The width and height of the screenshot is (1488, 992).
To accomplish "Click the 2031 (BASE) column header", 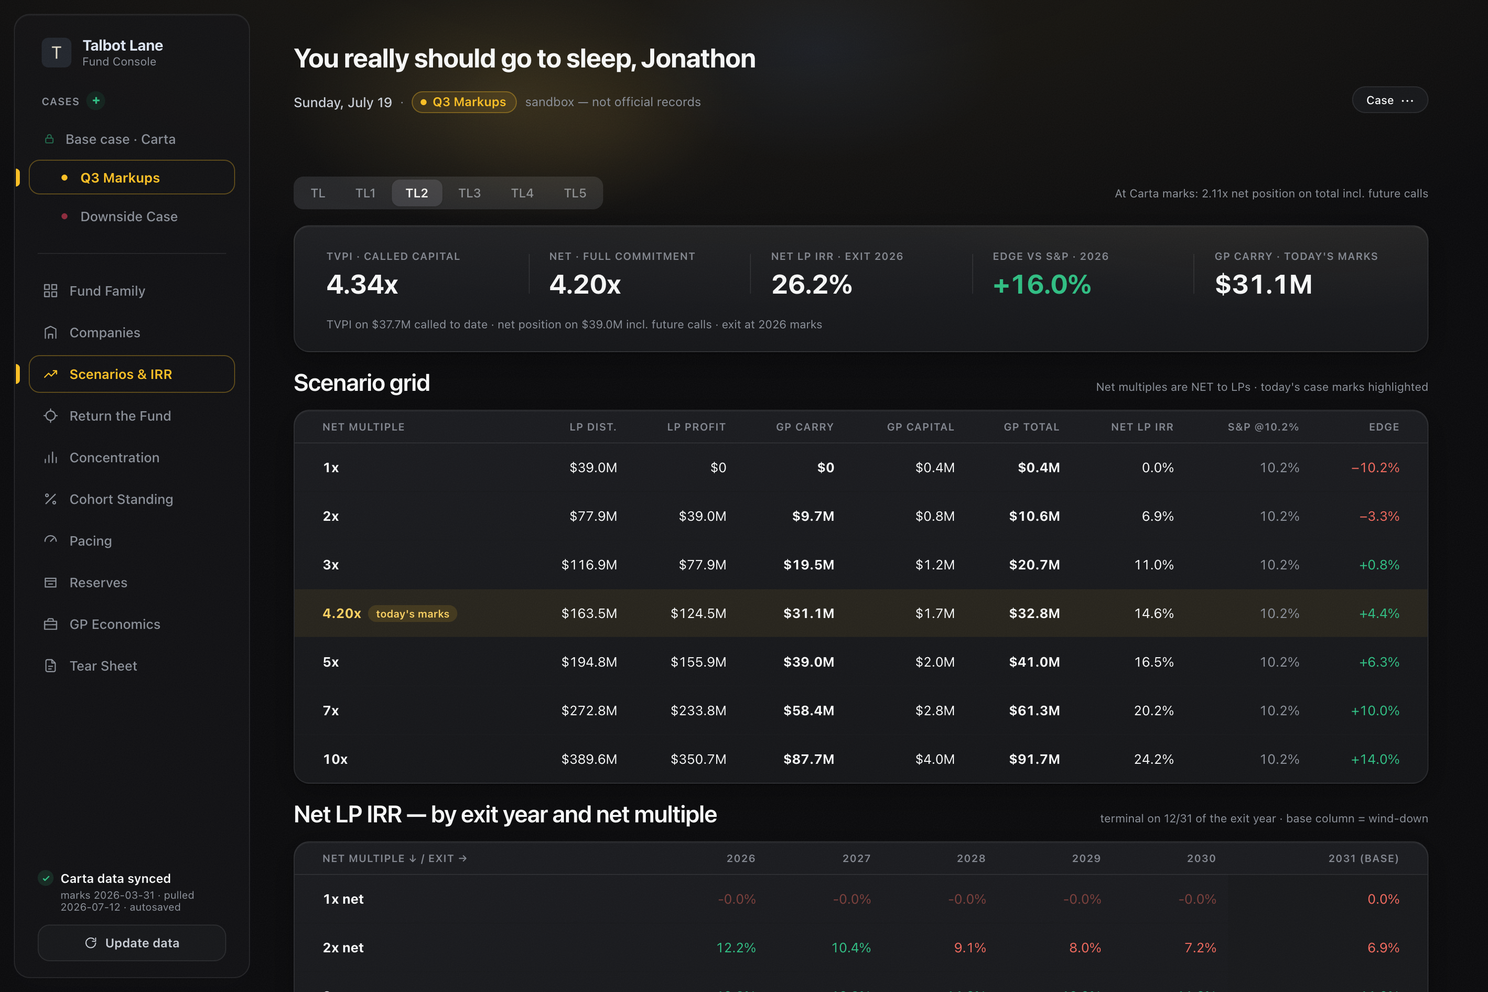I will 1364,859.
